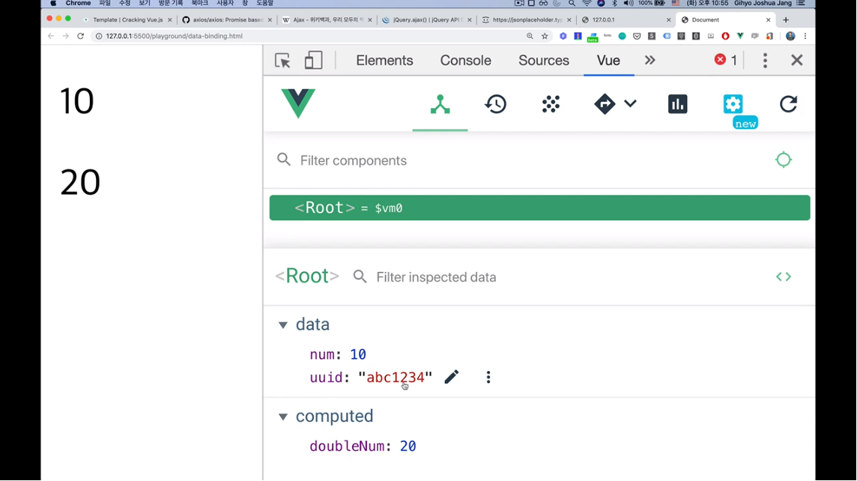Open the Vue components tree tab
857x481 pixels.
coord(440,105)
